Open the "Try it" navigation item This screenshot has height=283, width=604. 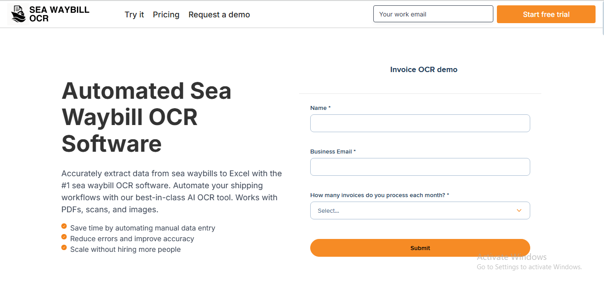coord(134,15)
